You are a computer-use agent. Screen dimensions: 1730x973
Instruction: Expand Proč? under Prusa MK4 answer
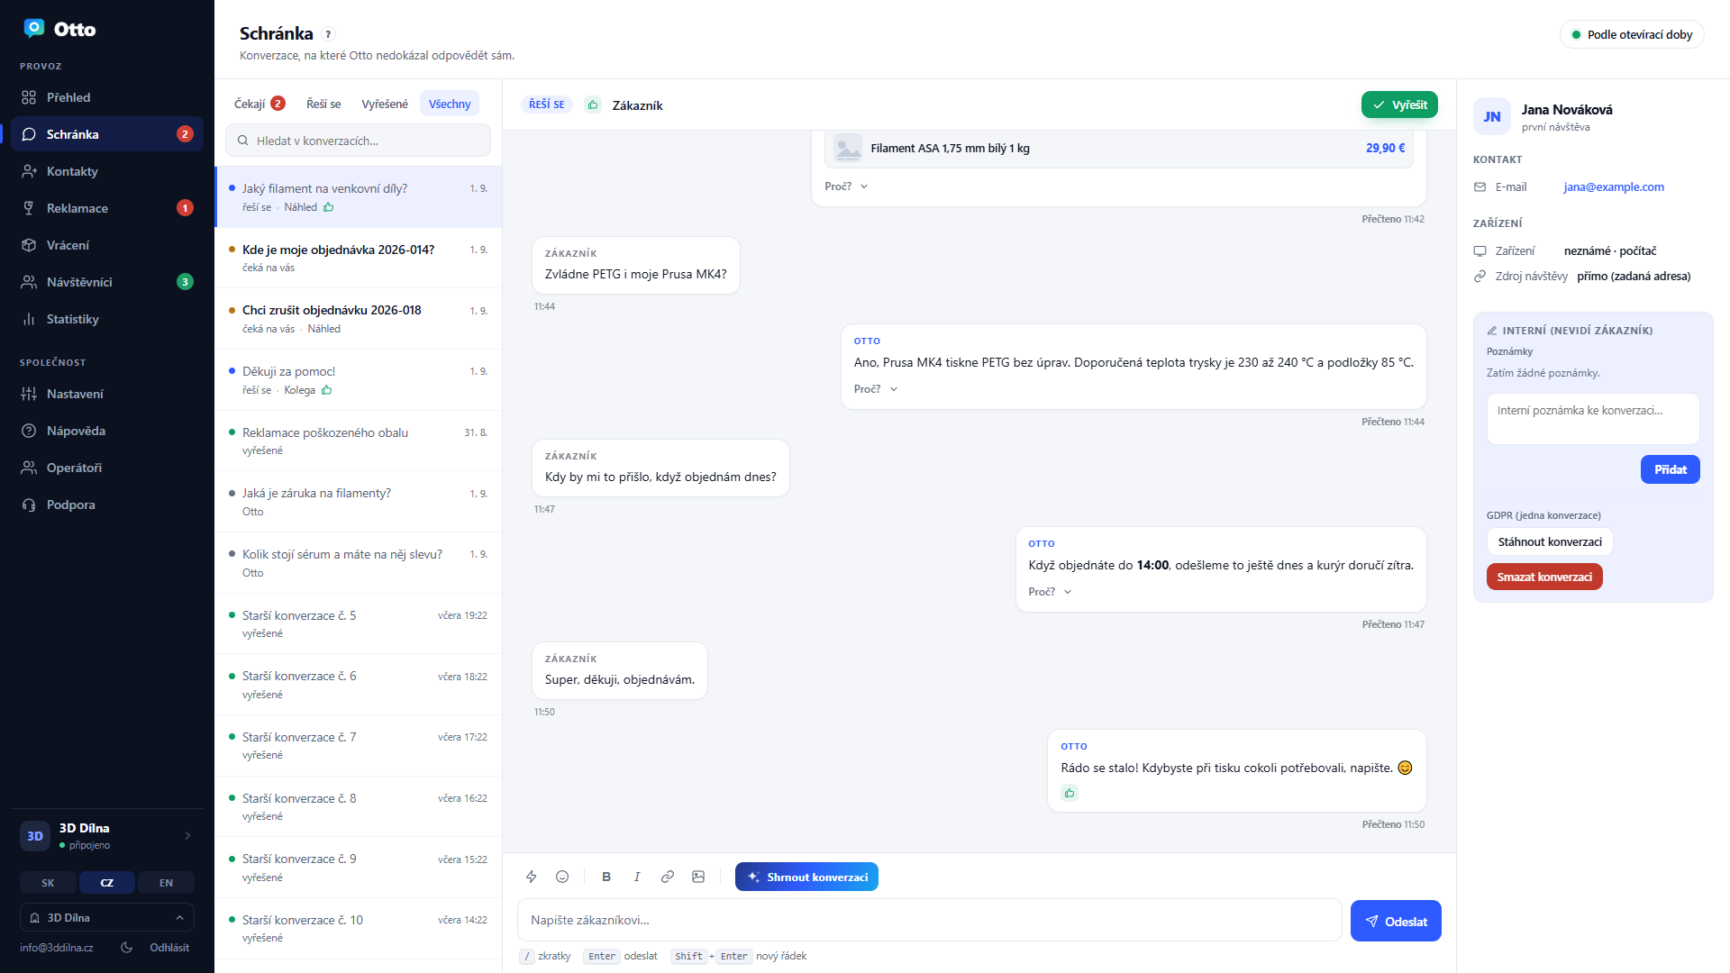pyautogui.click(x=876, y=389)
